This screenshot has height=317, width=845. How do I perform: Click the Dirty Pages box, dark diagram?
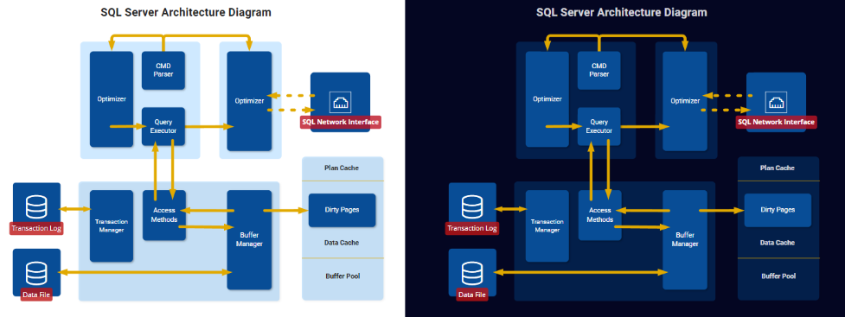click(x=778, y=210)
